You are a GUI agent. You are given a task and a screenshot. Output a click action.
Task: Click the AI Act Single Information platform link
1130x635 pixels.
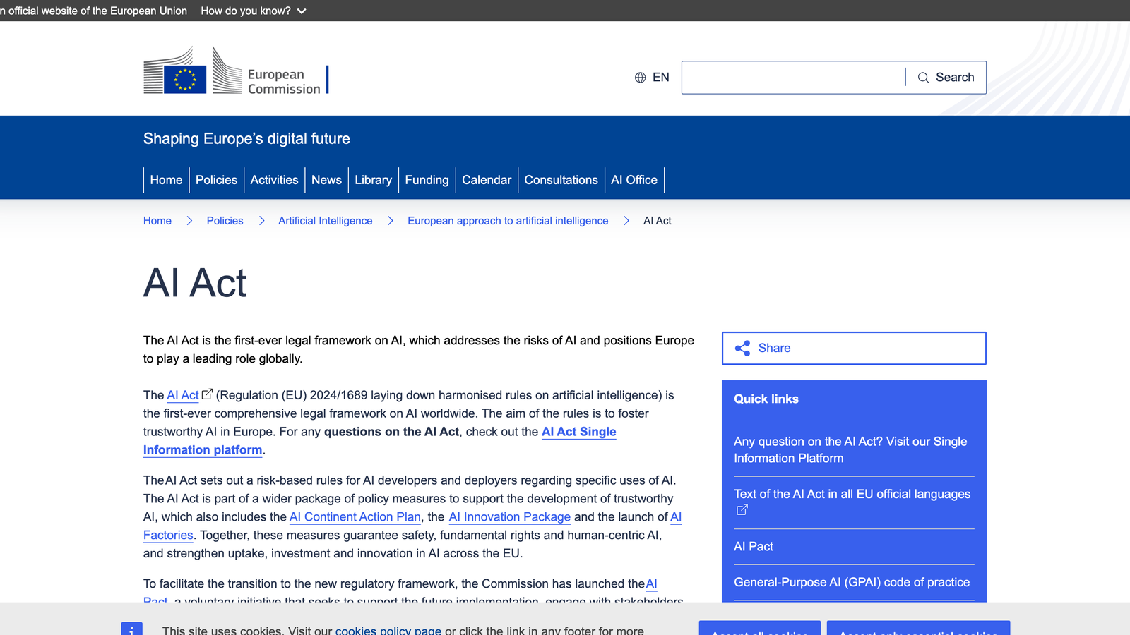click(578, 432)
